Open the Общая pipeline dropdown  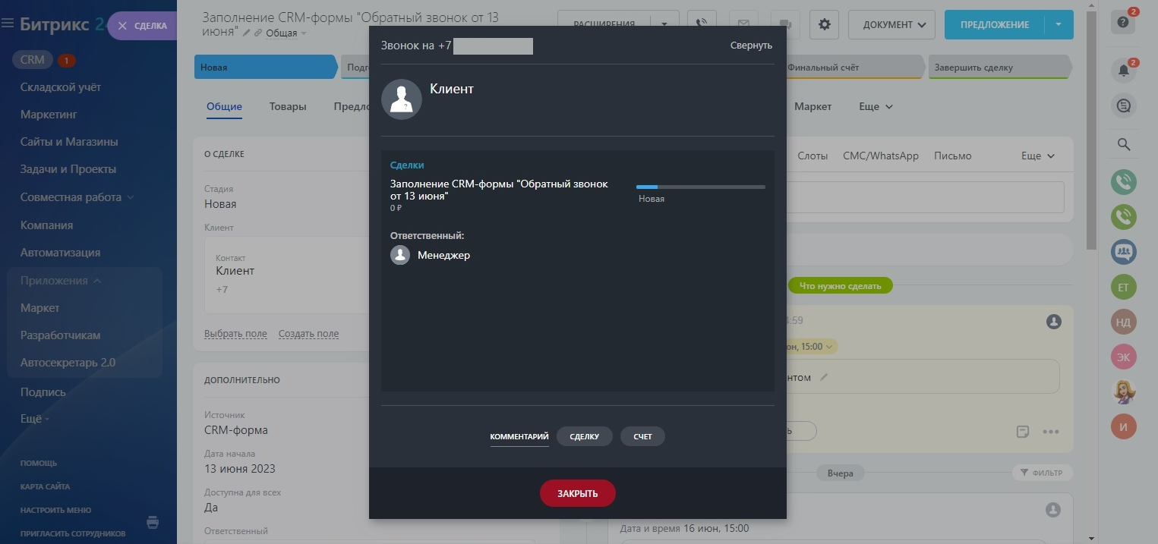(x=286, y=33)
